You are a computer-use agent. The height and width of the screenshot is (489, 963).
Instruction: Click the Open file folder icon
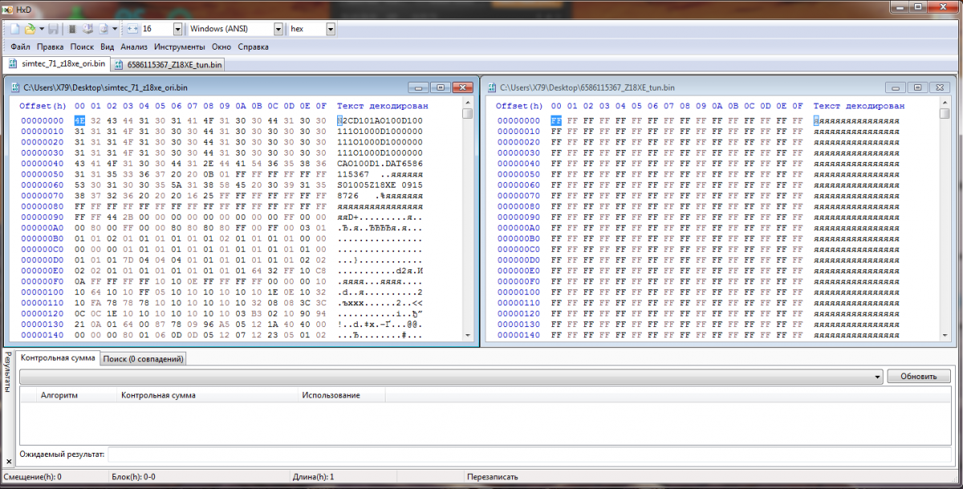[x=30, y=29]
